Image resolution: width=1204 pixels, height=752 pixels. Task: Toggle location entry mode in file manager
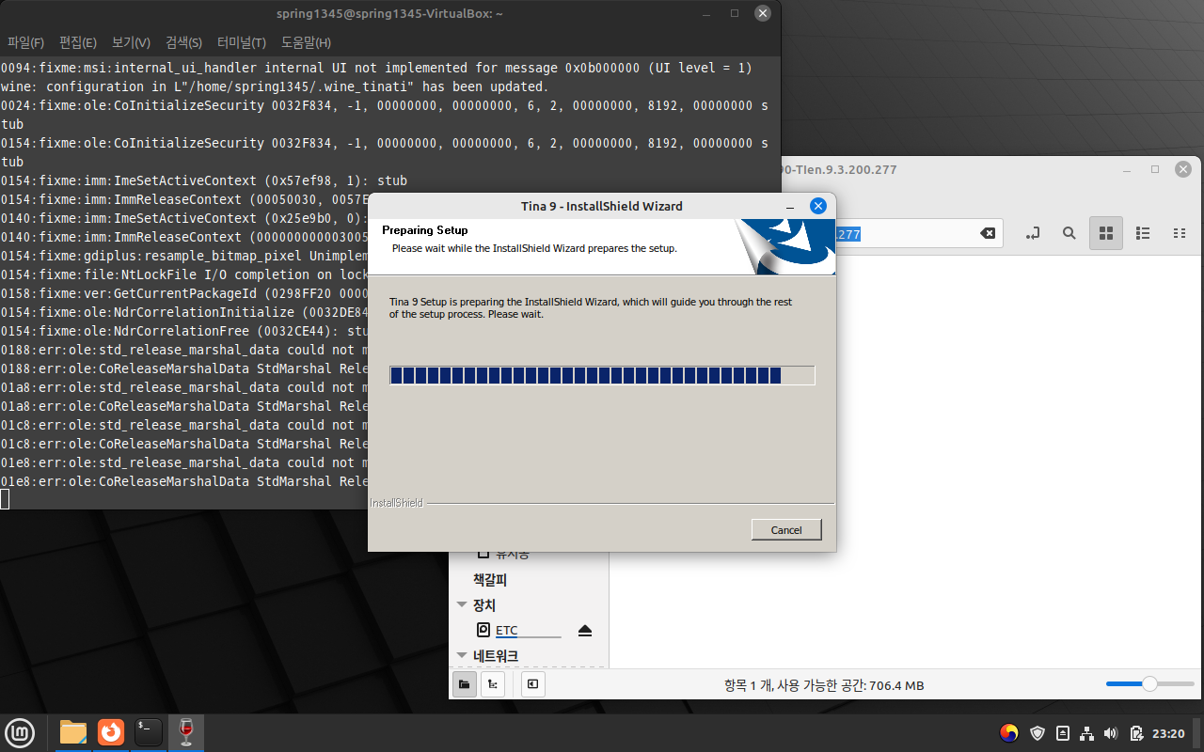tap(1033, 233)
